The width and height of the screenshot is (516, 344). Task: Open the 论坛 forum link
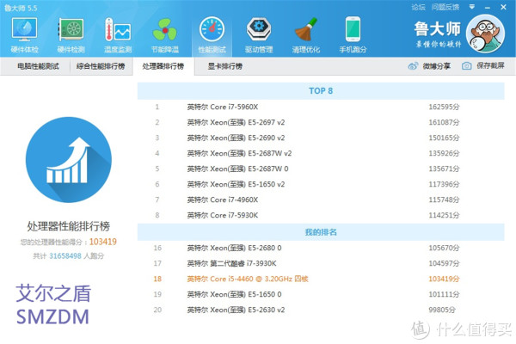point(418,7)
